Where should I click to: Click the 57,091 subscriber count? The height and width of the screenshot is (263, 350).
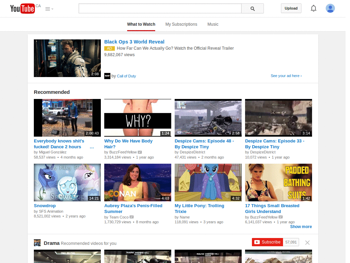click(291, 242)
